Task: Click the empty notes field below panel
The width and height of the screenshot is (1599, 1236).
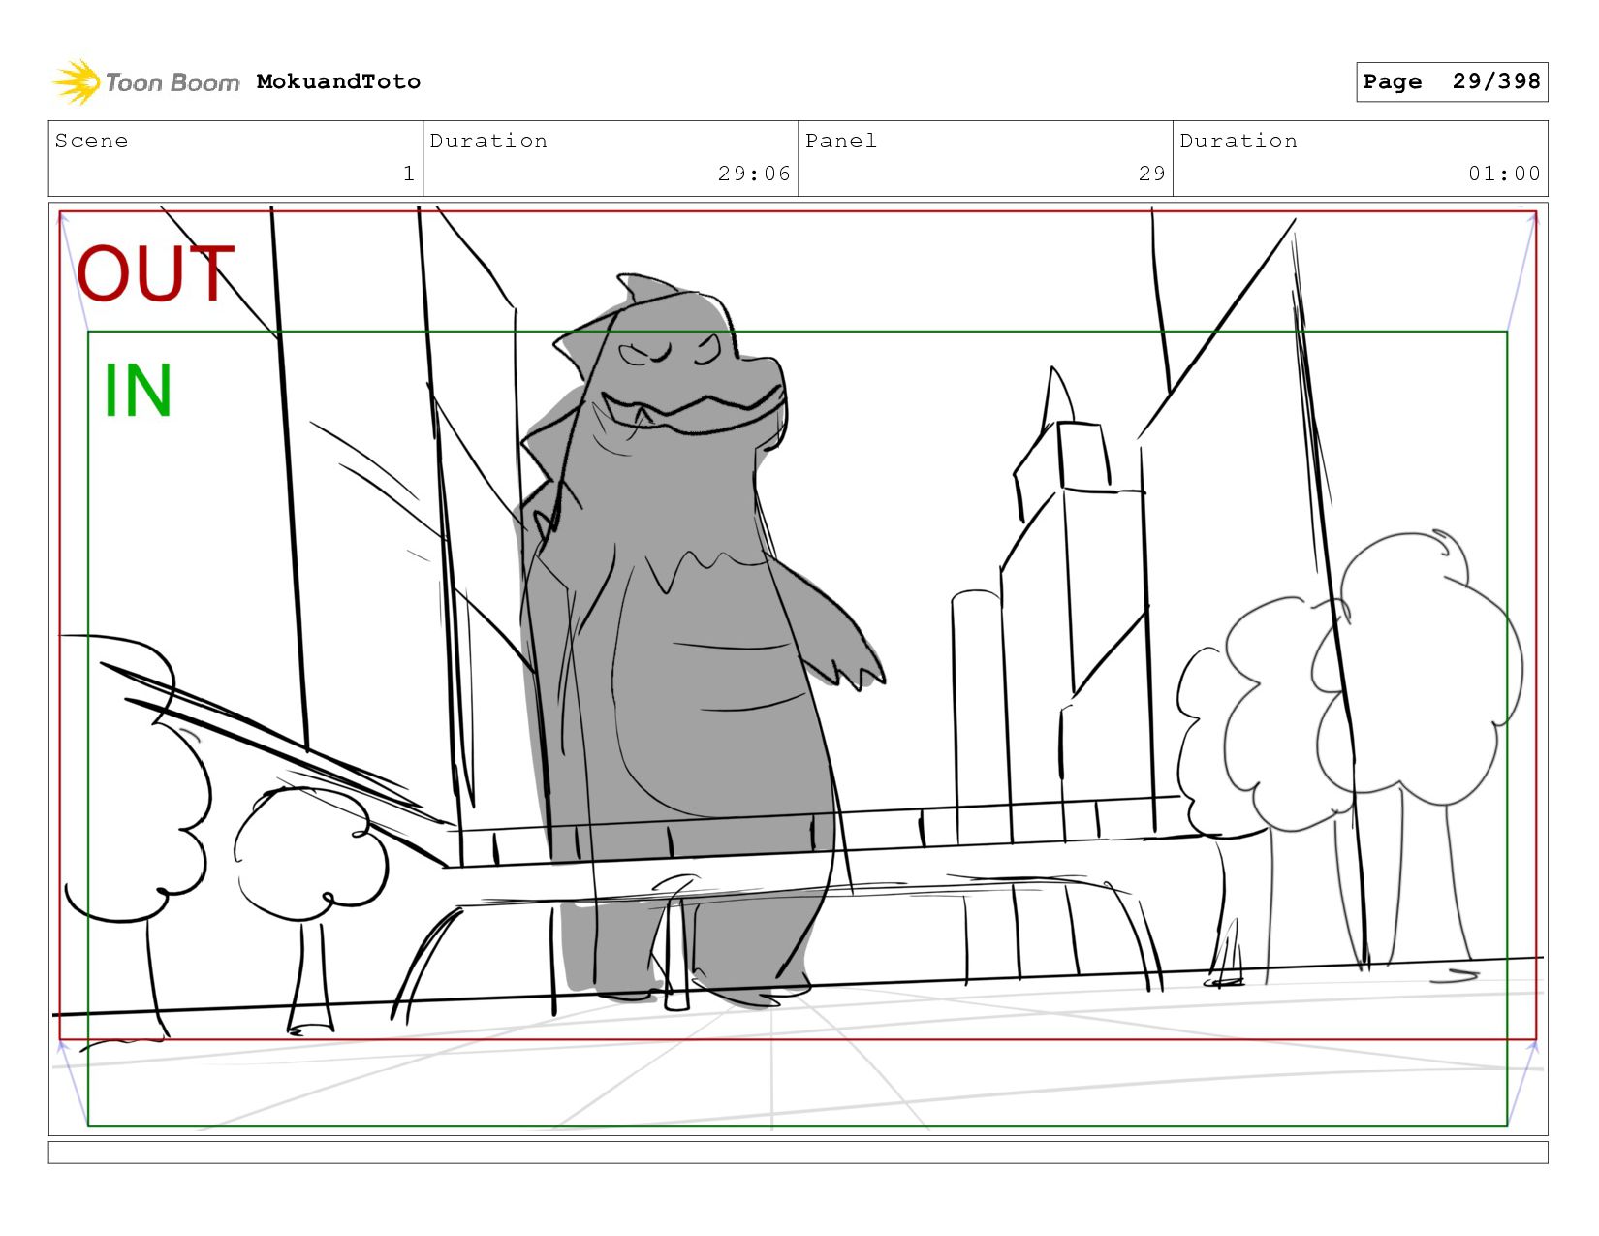Action: click(x=798, y=1152)
